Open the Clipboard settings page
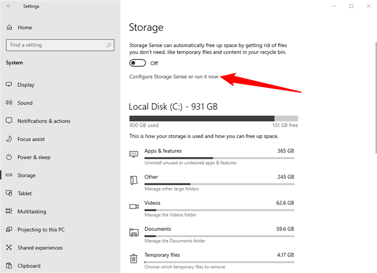Screen dimensions: 377x273 29,266
